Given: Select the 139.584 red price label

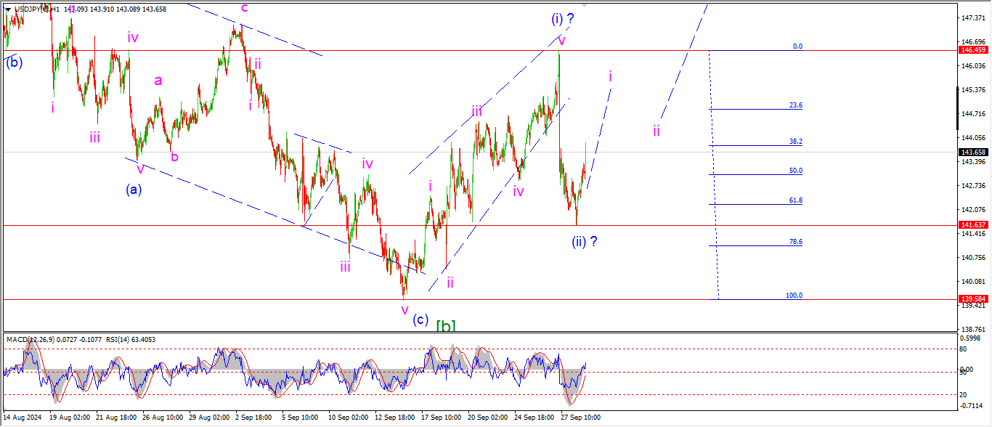Looking at the screenshot, I should [x=973, y=299].
